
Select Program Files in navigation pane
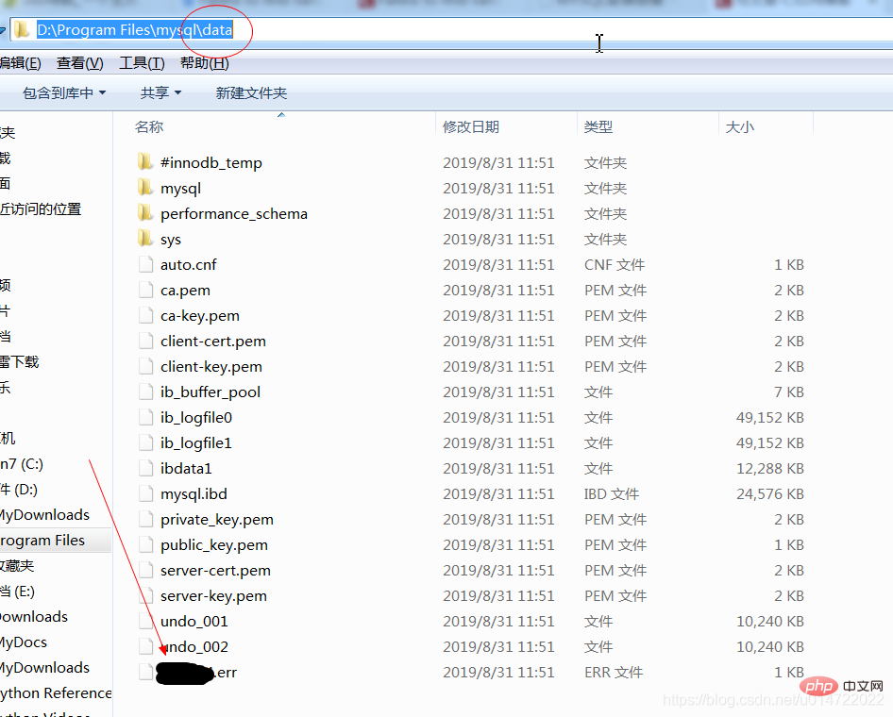[42, 541]
